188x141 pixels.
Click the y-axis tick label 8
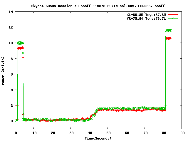tap(12, 59)
